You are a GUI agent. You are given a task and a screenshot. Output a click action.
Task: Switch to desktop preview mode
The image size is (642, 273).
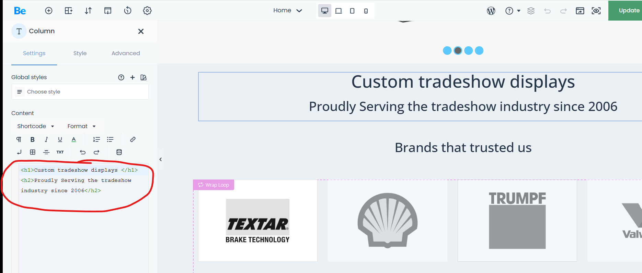tap(324, 11)
